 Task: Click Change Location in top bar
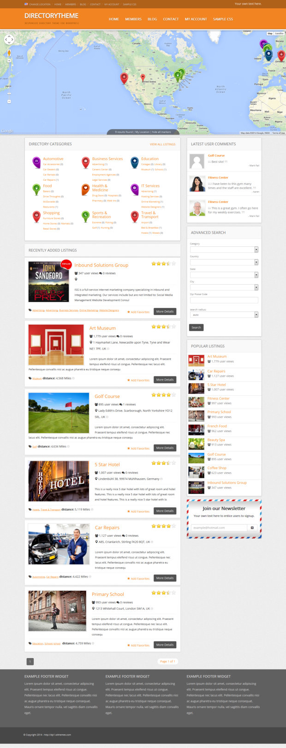tap(40, 4)
